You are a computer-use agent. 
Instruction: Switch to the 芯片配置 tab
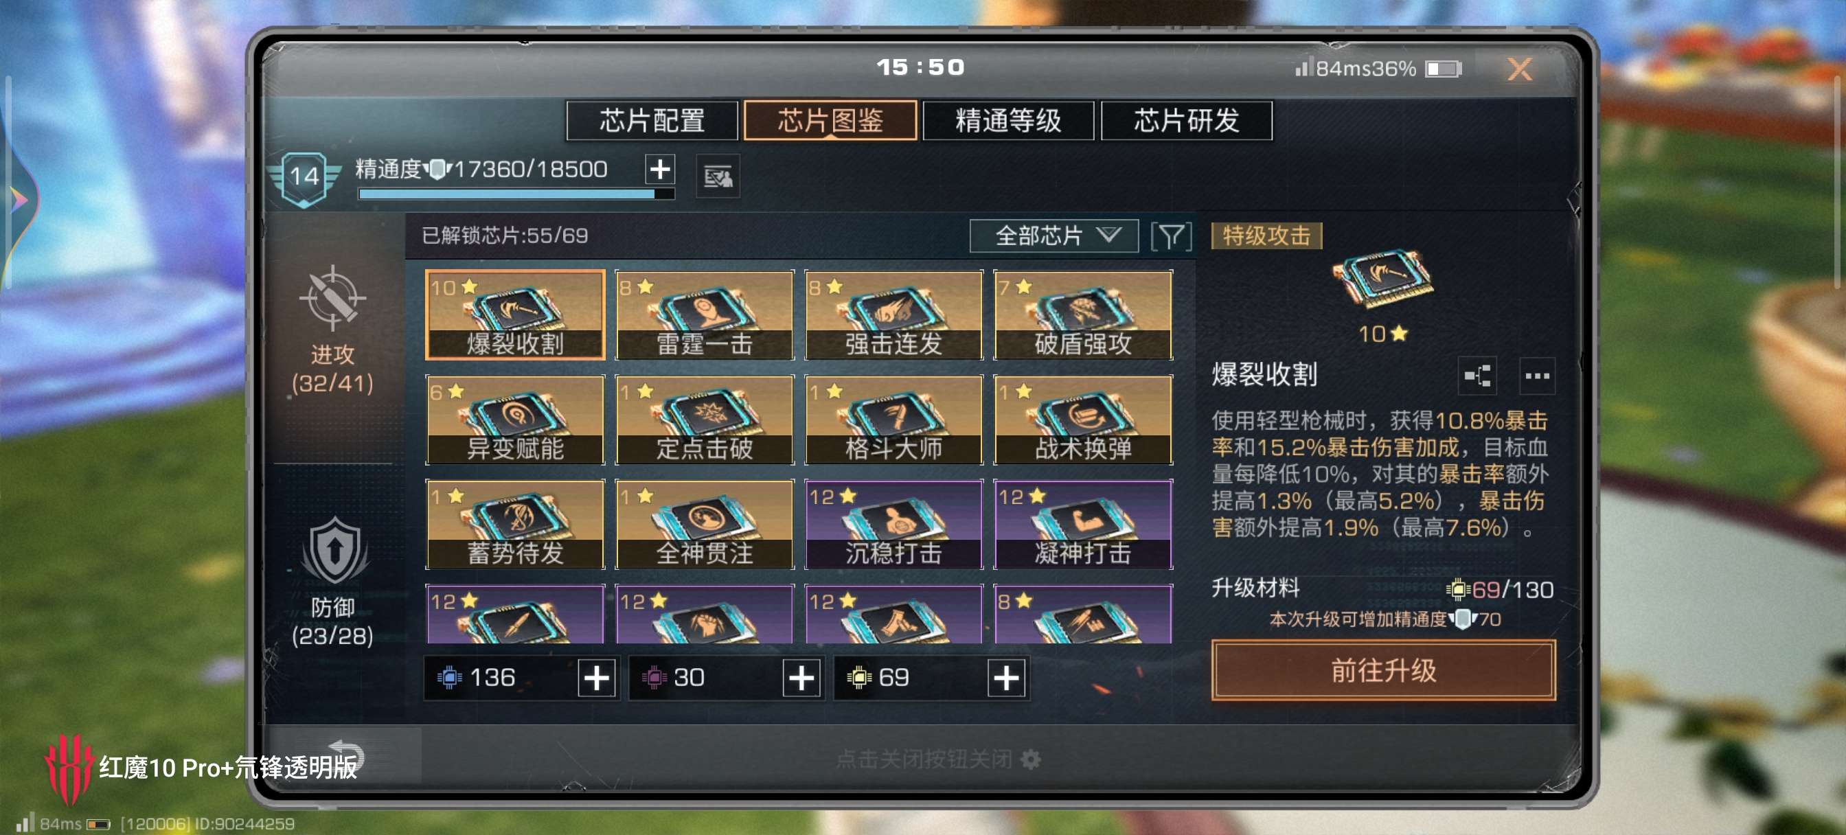652,120
